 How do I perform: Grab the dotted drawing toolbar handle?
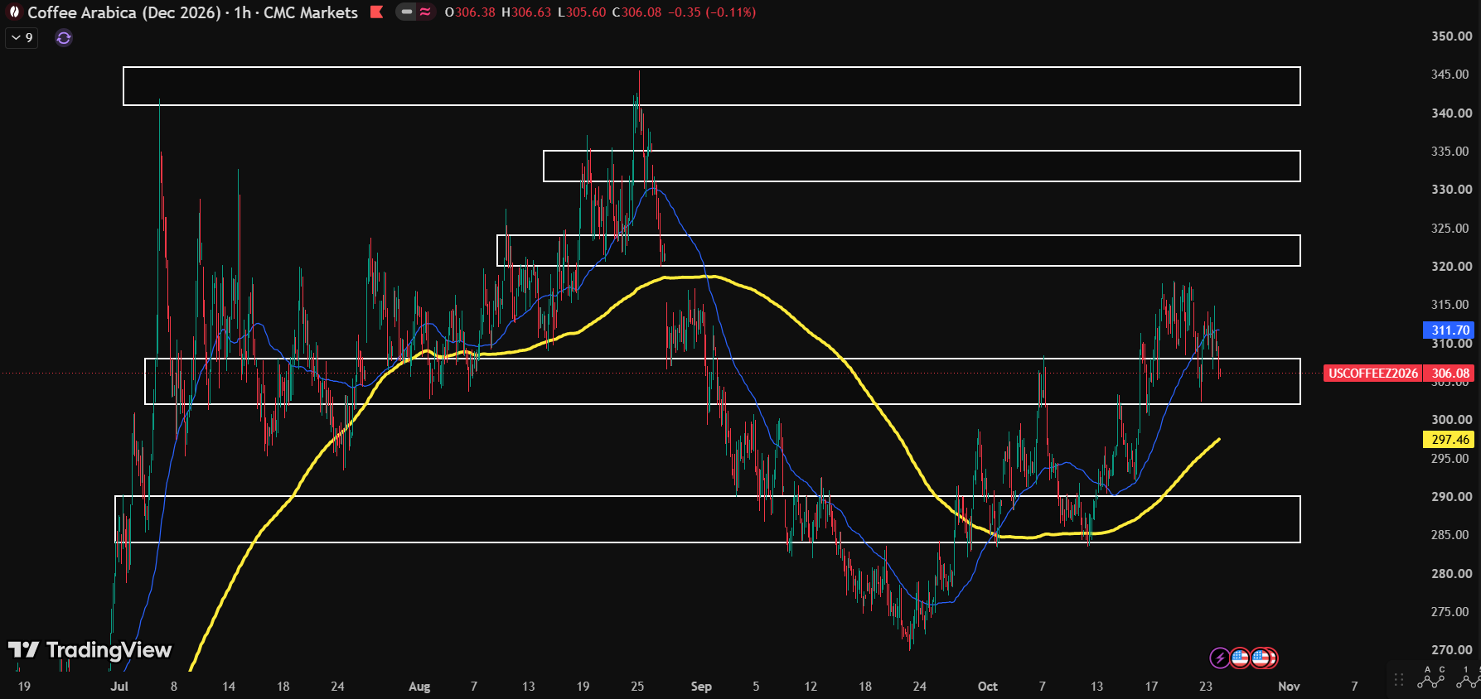pyautogui.click(x=1399, y=680)
